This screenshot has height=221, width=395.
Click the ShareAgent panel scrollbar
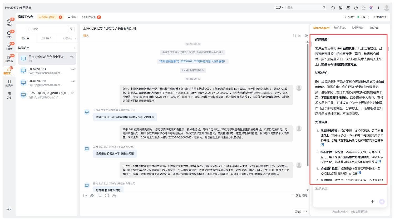tap(388, 49)
